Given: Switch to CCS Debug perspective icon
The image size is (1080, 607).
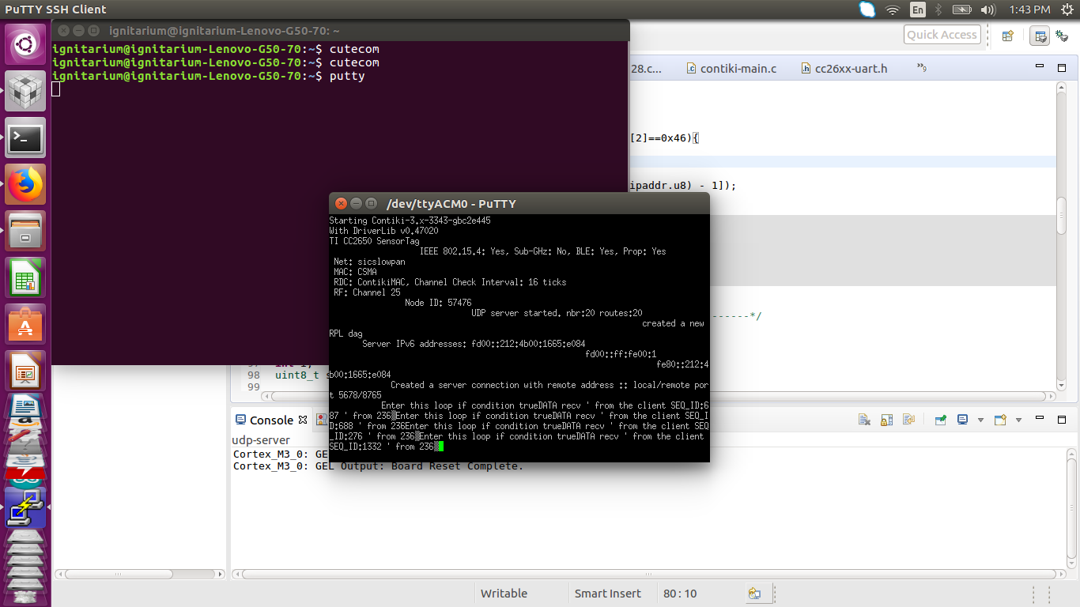Looking at the screenshot, I should [x=1062, y=36].
